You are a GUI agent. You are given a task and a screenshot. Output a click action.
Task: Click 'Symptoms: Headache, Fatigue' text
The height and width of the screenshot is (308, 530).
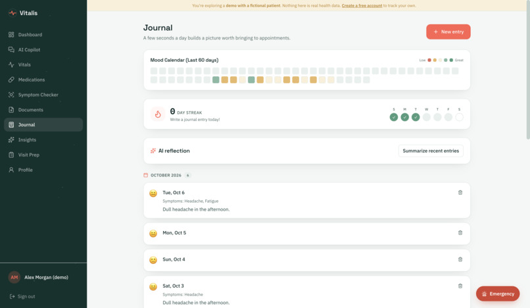coord(190,201)
